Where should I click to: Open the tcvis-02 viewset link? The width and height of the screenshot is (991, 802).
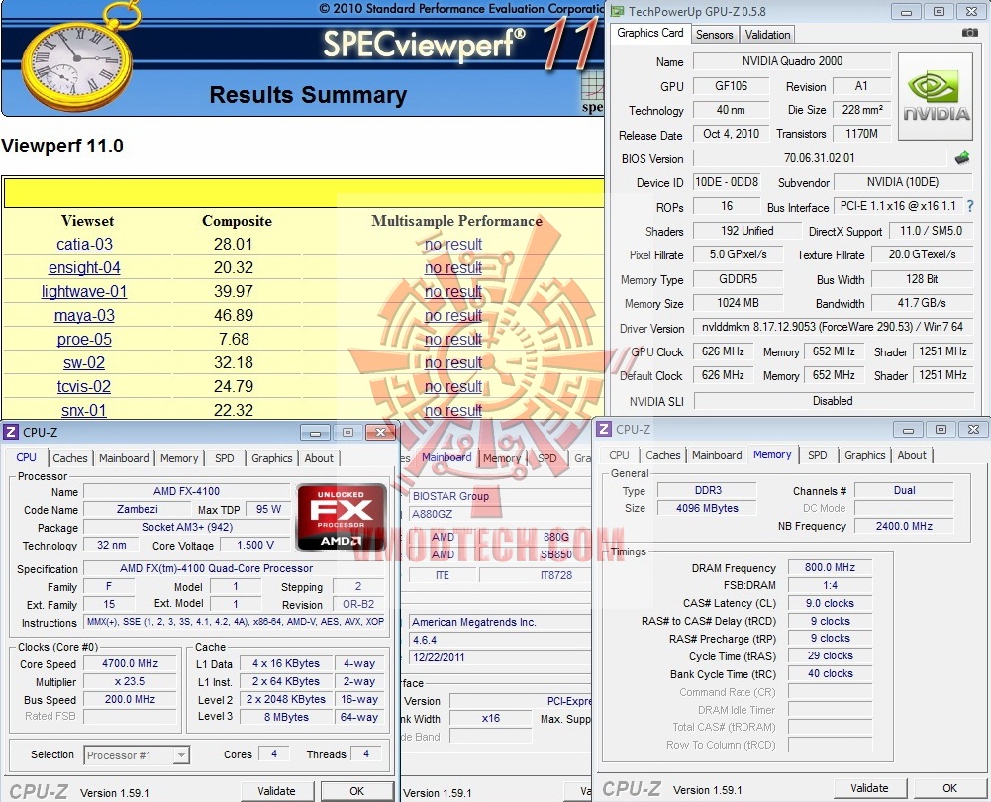[84, 387]
